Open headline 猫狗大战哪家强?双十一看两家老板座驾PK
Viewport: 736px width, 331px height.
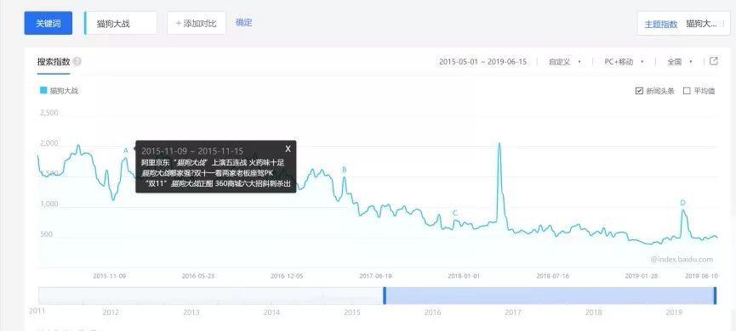(207, 173)
